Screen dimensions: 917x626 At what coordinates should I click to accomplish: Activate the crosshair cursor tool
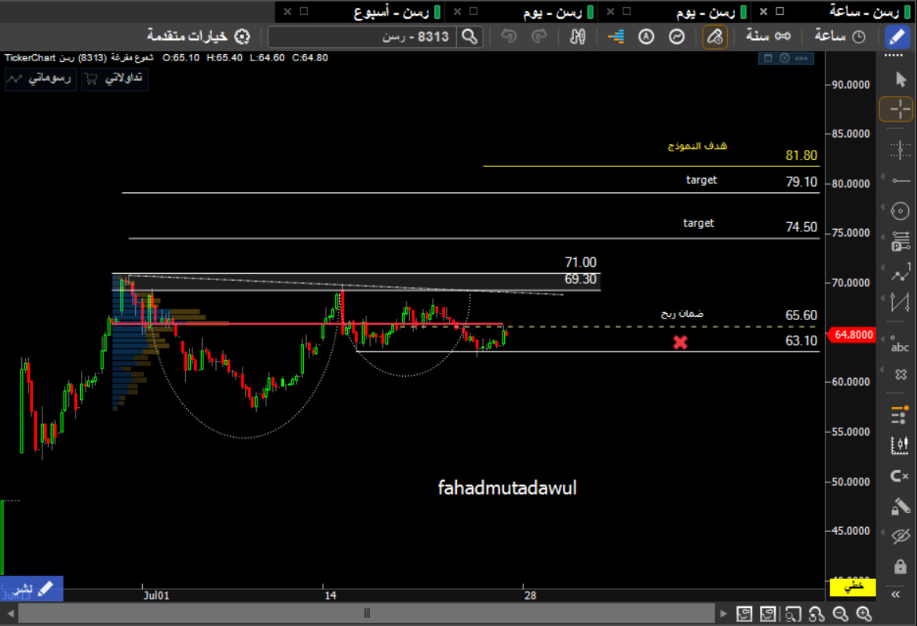(x=897, y=109)
